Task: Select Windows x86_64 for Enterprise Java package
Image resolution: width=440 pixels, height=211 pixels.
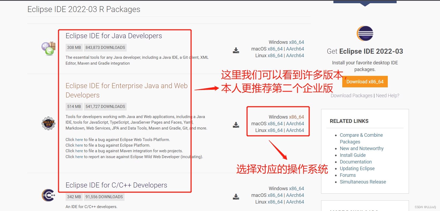Action: click(296, 117)
